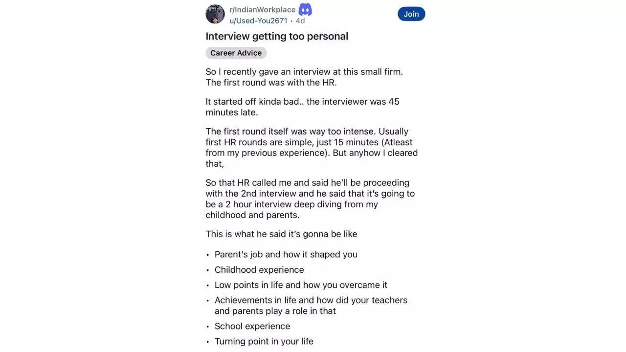Image resolution: width=626 pixels, height=352 pixels.
Task: Click the subreddit name r/IndianWorkplace
Action: click(263, 9)
